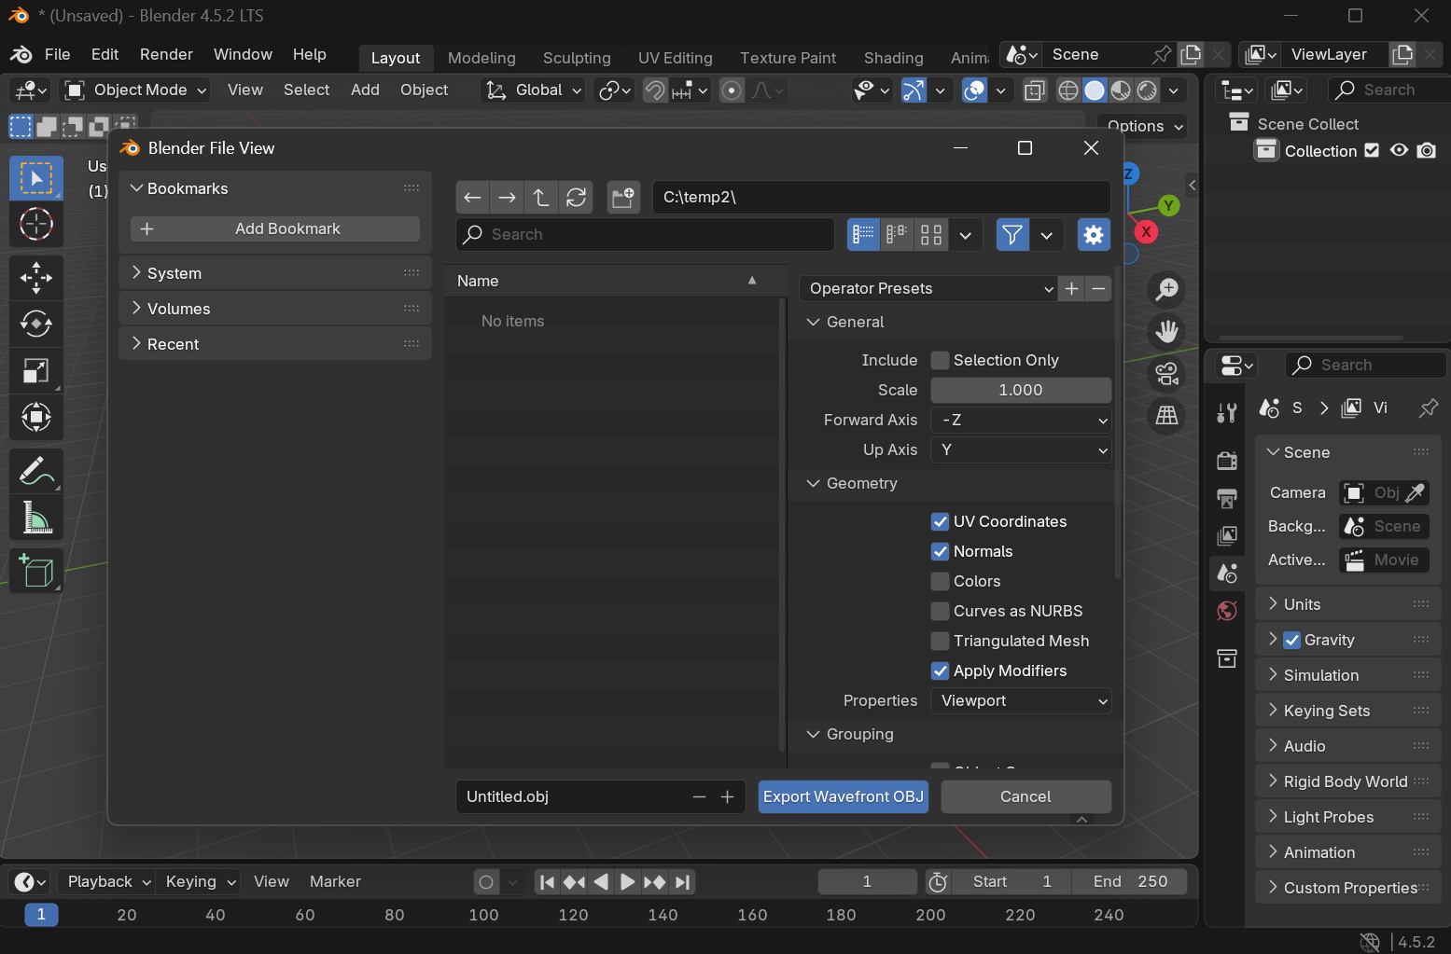1451x954 pixels.
Task: Switch to the Sculpting workspace tab
Action: [x=577, y=58]
